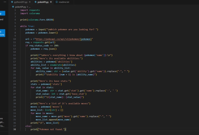Click line number 22 in the gutter

[15, 78]
